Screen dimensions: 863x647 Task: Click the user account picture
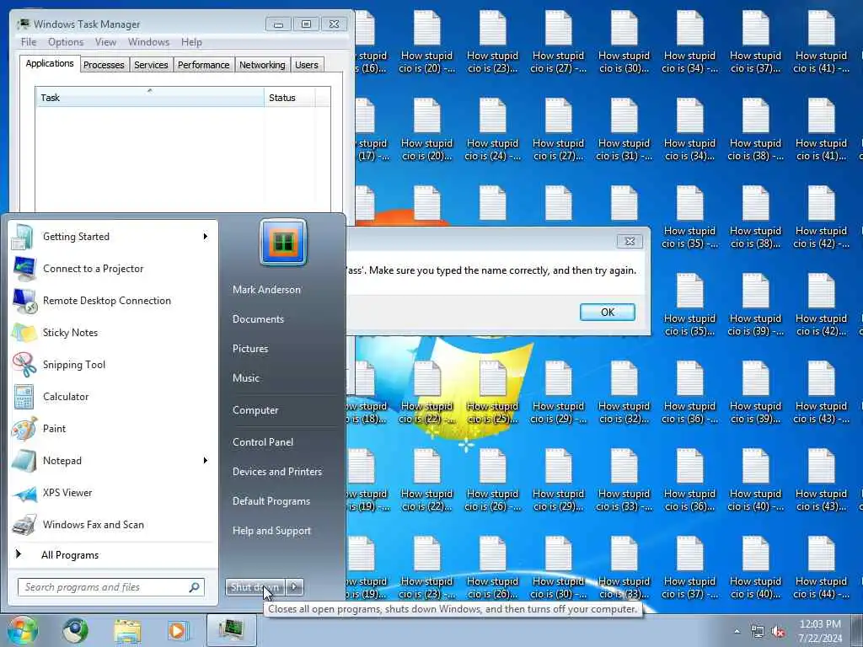point(283,242)
